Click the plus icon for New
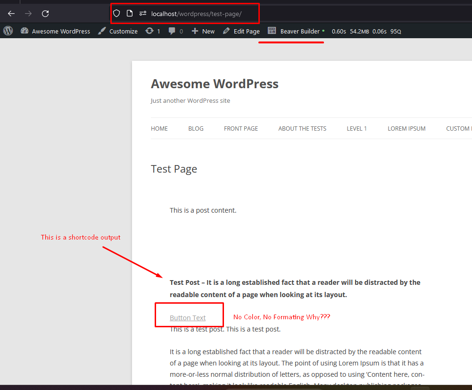This screenshot has width=472, height=390. click(x=195, y=31)
